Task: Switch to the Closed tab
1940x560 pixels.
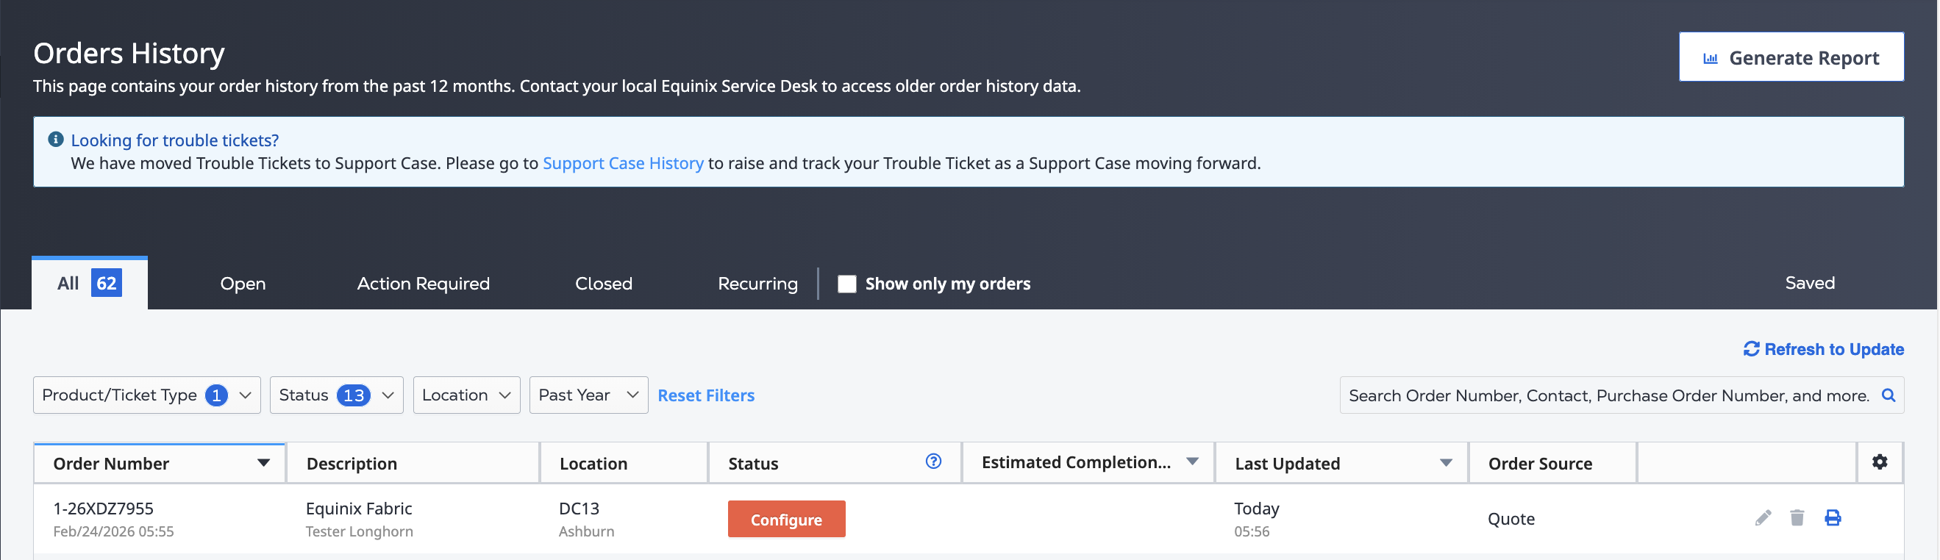Action: pyautogui.click(x=603, y=284)
